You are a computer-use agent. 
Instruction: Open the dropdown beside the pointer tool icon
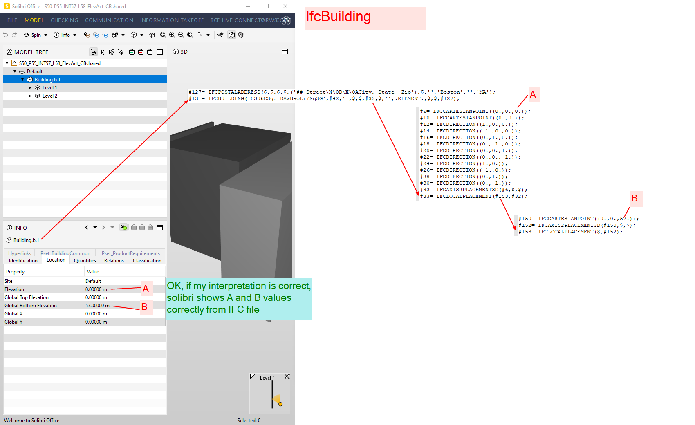pos(208,35)
